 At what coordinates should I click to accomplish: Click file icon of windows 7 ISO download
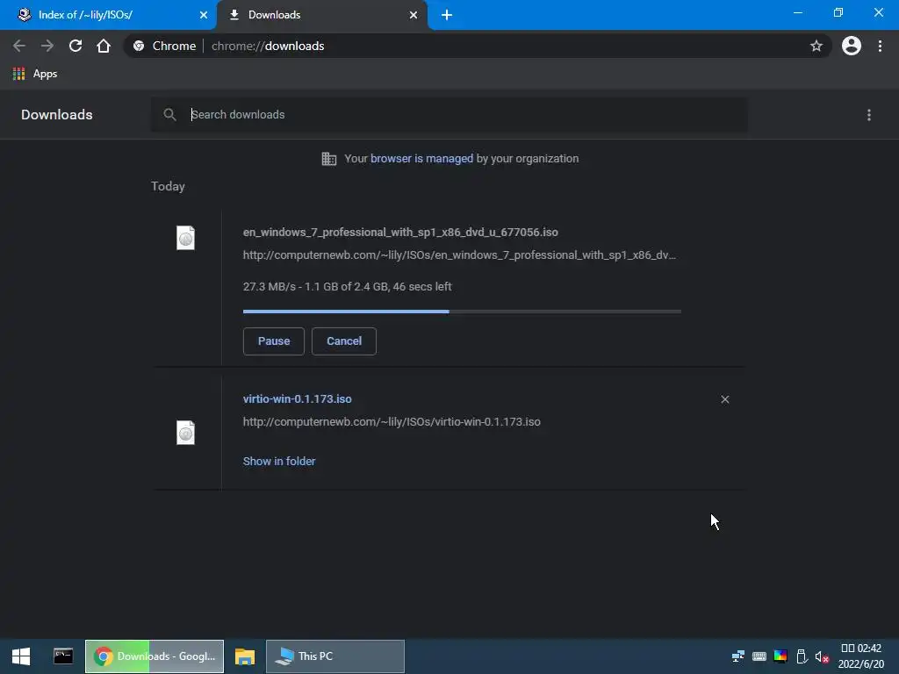click(x=186, y=238)
